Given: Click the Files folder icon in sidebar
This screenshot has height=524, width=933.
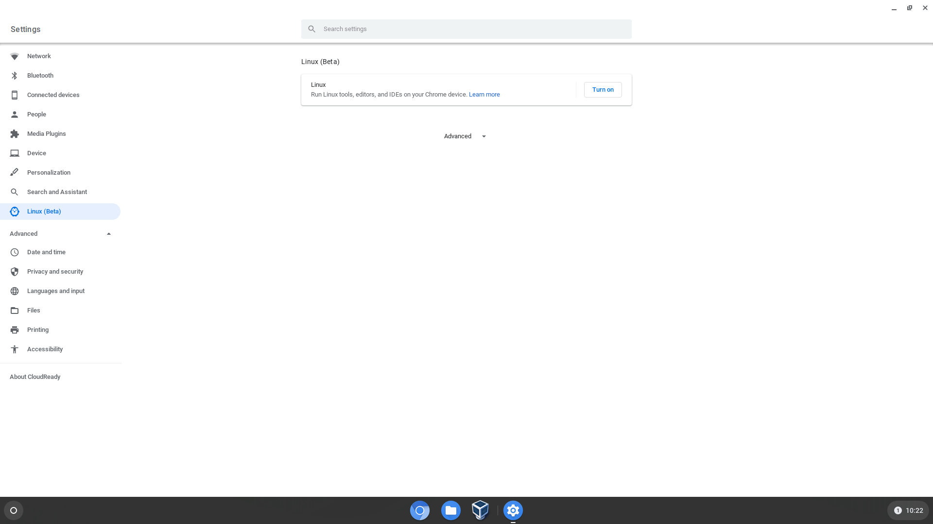Looking at the screenshot, I should [15, 311].
